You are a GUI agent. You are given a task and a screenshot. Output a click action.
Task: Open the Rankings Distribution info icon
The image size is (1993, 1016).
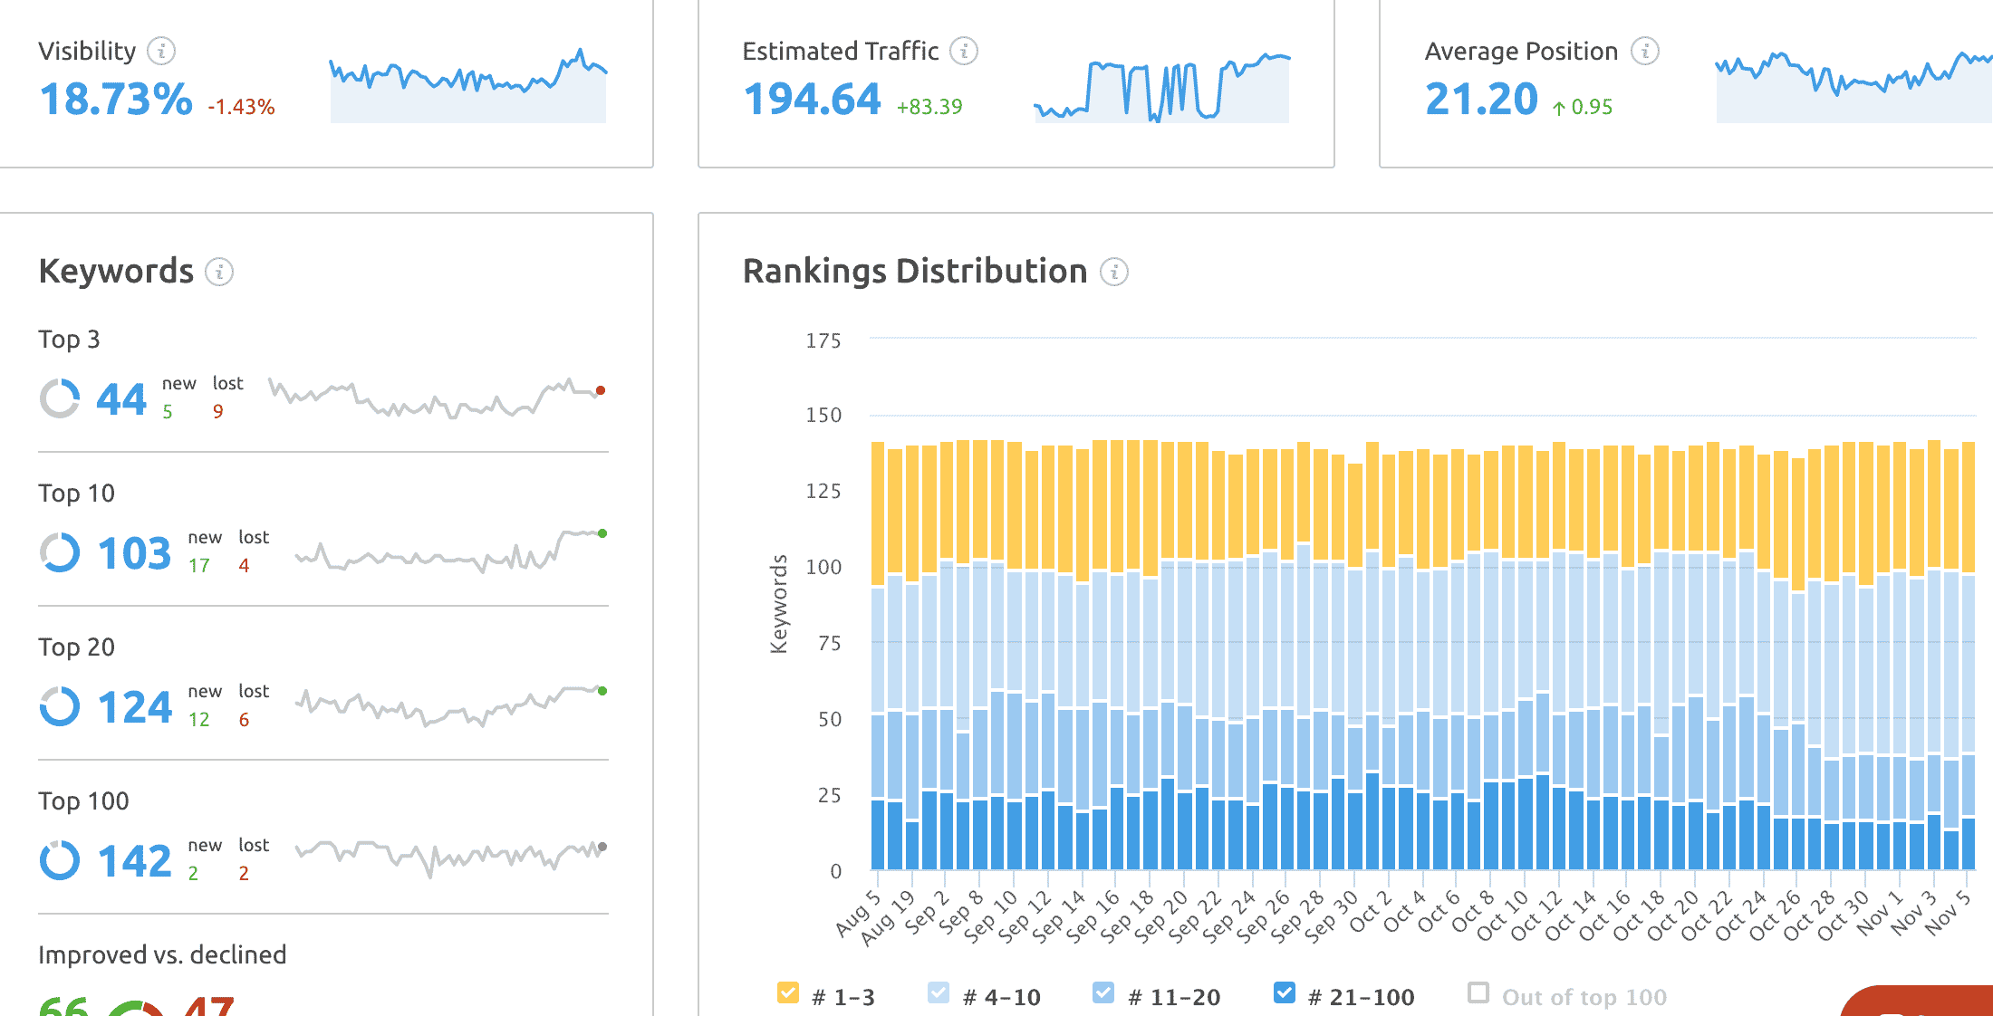(1113, 272)
